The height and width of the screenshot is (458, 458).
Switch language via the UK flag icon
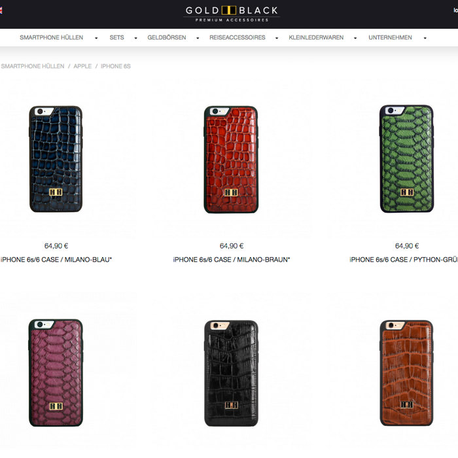tap(1, 10)
